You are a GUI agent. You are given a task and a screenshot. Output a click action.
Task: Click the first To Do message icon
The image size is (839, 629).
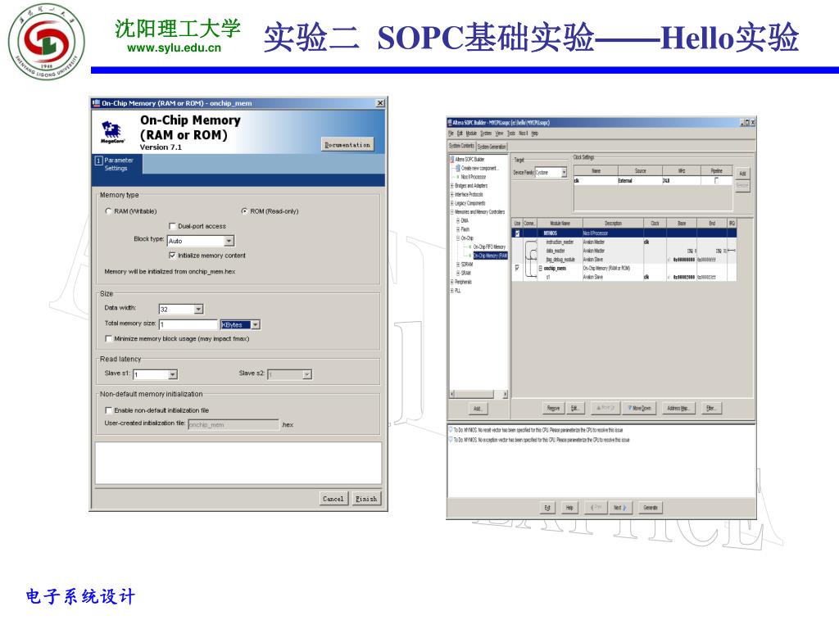(x=451, y=429)
